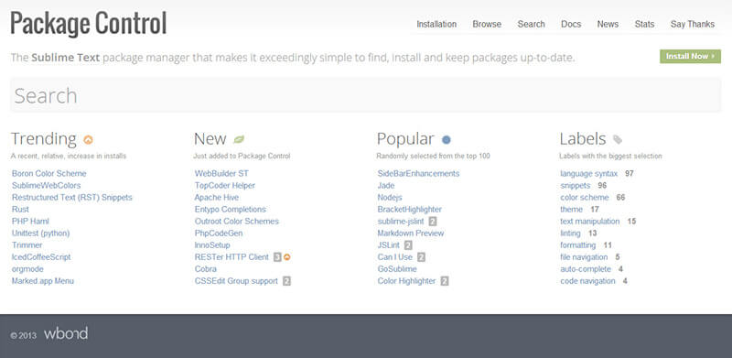Click the badge 2 next to CSSEdit Group support
Screen dimensions: 732x358
point(286,281)
